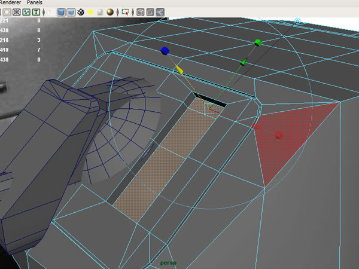Toggle isolate select dashed-rectangle icon

coord(125,12)
